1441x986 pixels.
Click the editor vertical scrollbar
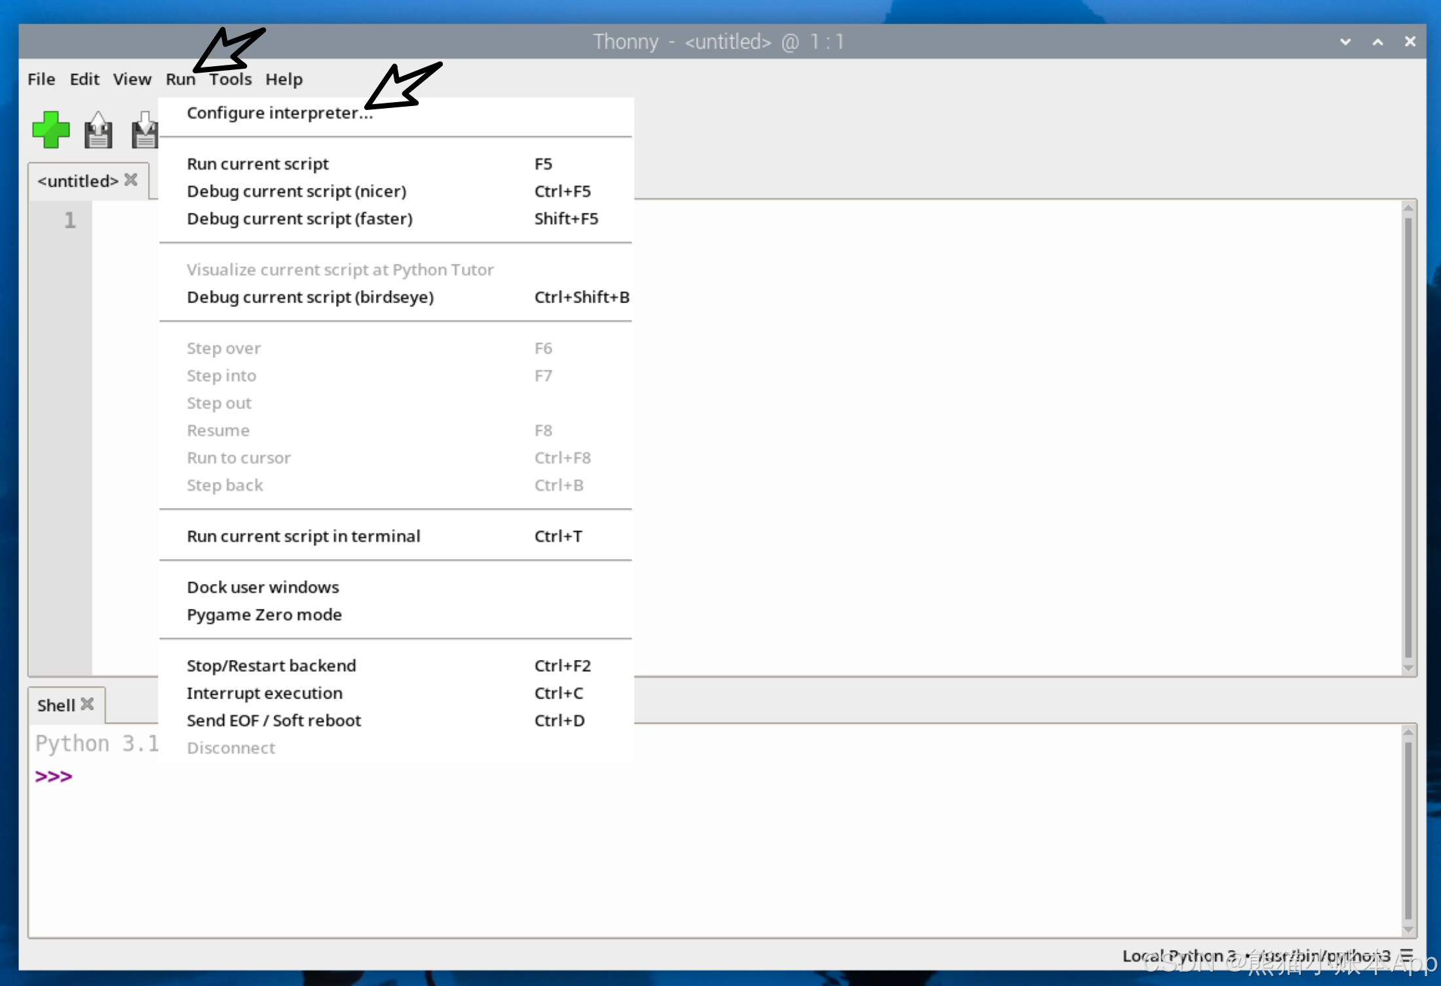[x=1408, y=437]
